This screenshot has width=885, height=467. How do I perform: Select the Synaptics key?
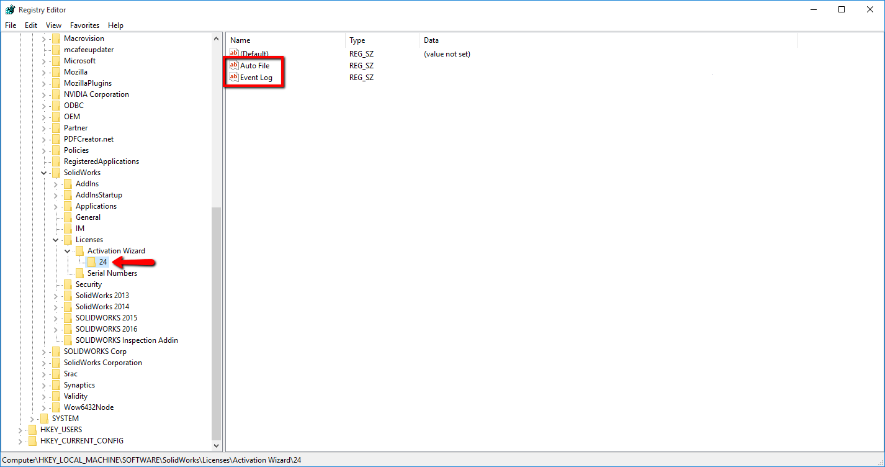pos(79,385)
